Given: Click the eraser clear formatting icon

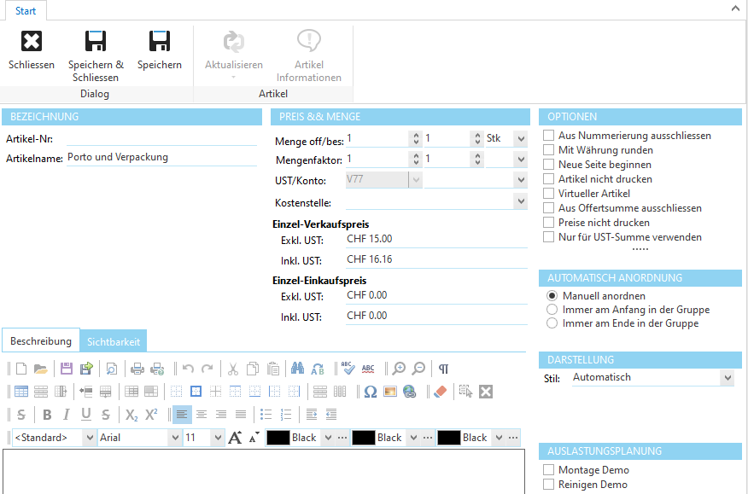Looking at the screenshot, I should [x=440, y=392].
